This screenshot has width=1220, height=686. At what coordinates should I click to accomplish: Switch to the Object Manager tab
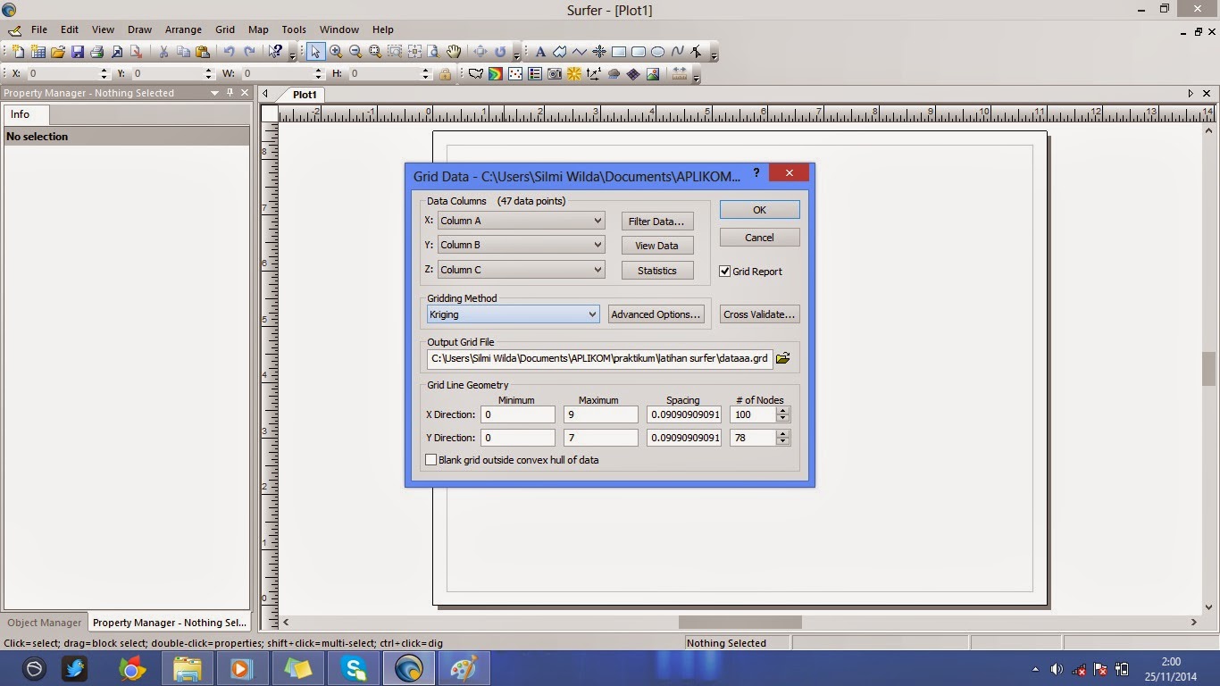(44, 623)
